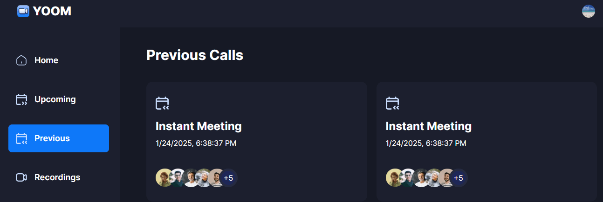Click the Previous calendar icon in sidebar
Image resolution: width=603 pixels, height=202 pixels.
pos(21,138)
